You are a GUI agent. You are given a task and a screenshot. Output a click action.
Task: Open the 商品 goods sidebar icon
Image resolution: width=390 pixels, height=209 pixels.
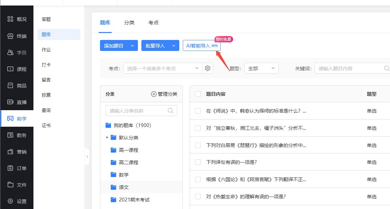[x=10, y=86]
